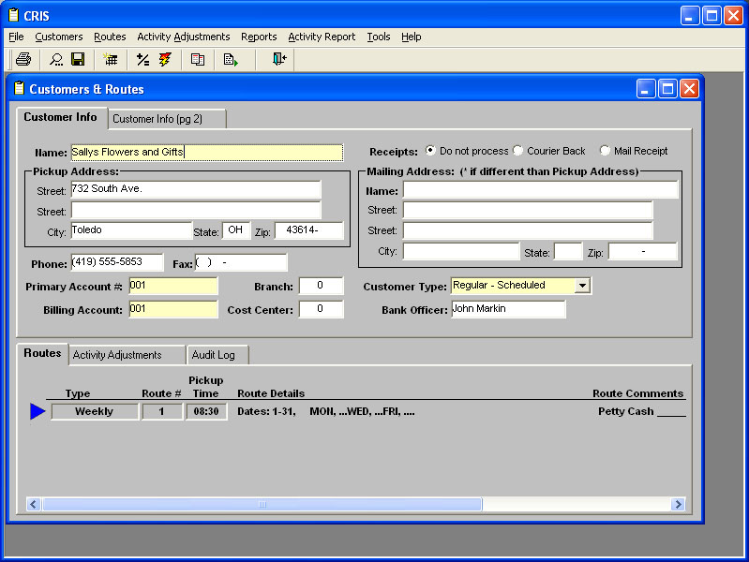Click the Mailing Address City field
The width and height of the screenshot is (749, 562).
461,251
